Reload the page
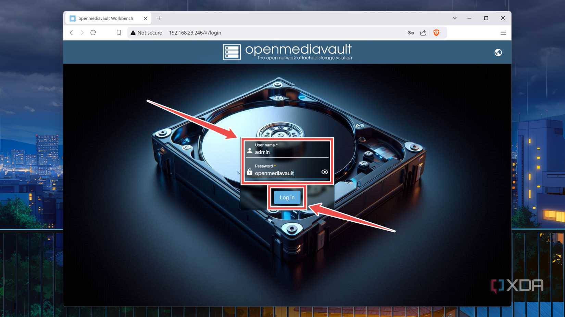The image size is (565, 317). click(x=93, y=33)
